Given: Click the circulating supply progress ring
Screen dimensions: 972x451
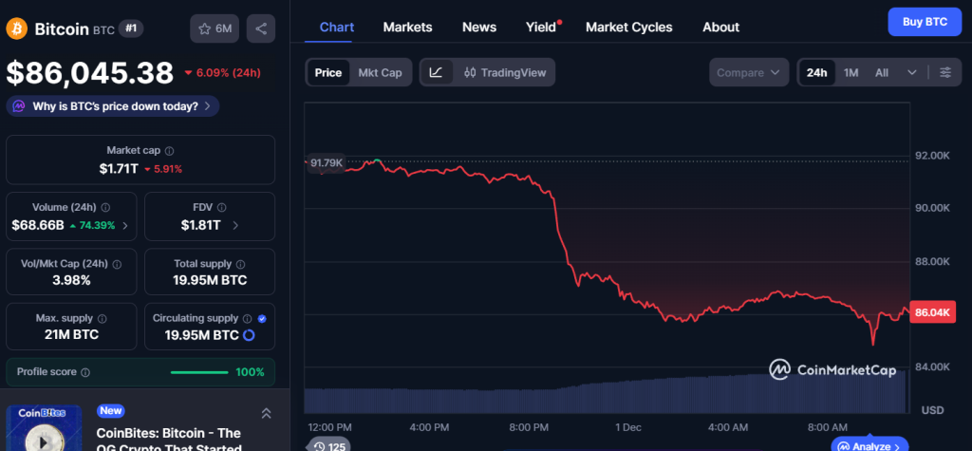Looking at the screenshot, I should pos(249,335).
